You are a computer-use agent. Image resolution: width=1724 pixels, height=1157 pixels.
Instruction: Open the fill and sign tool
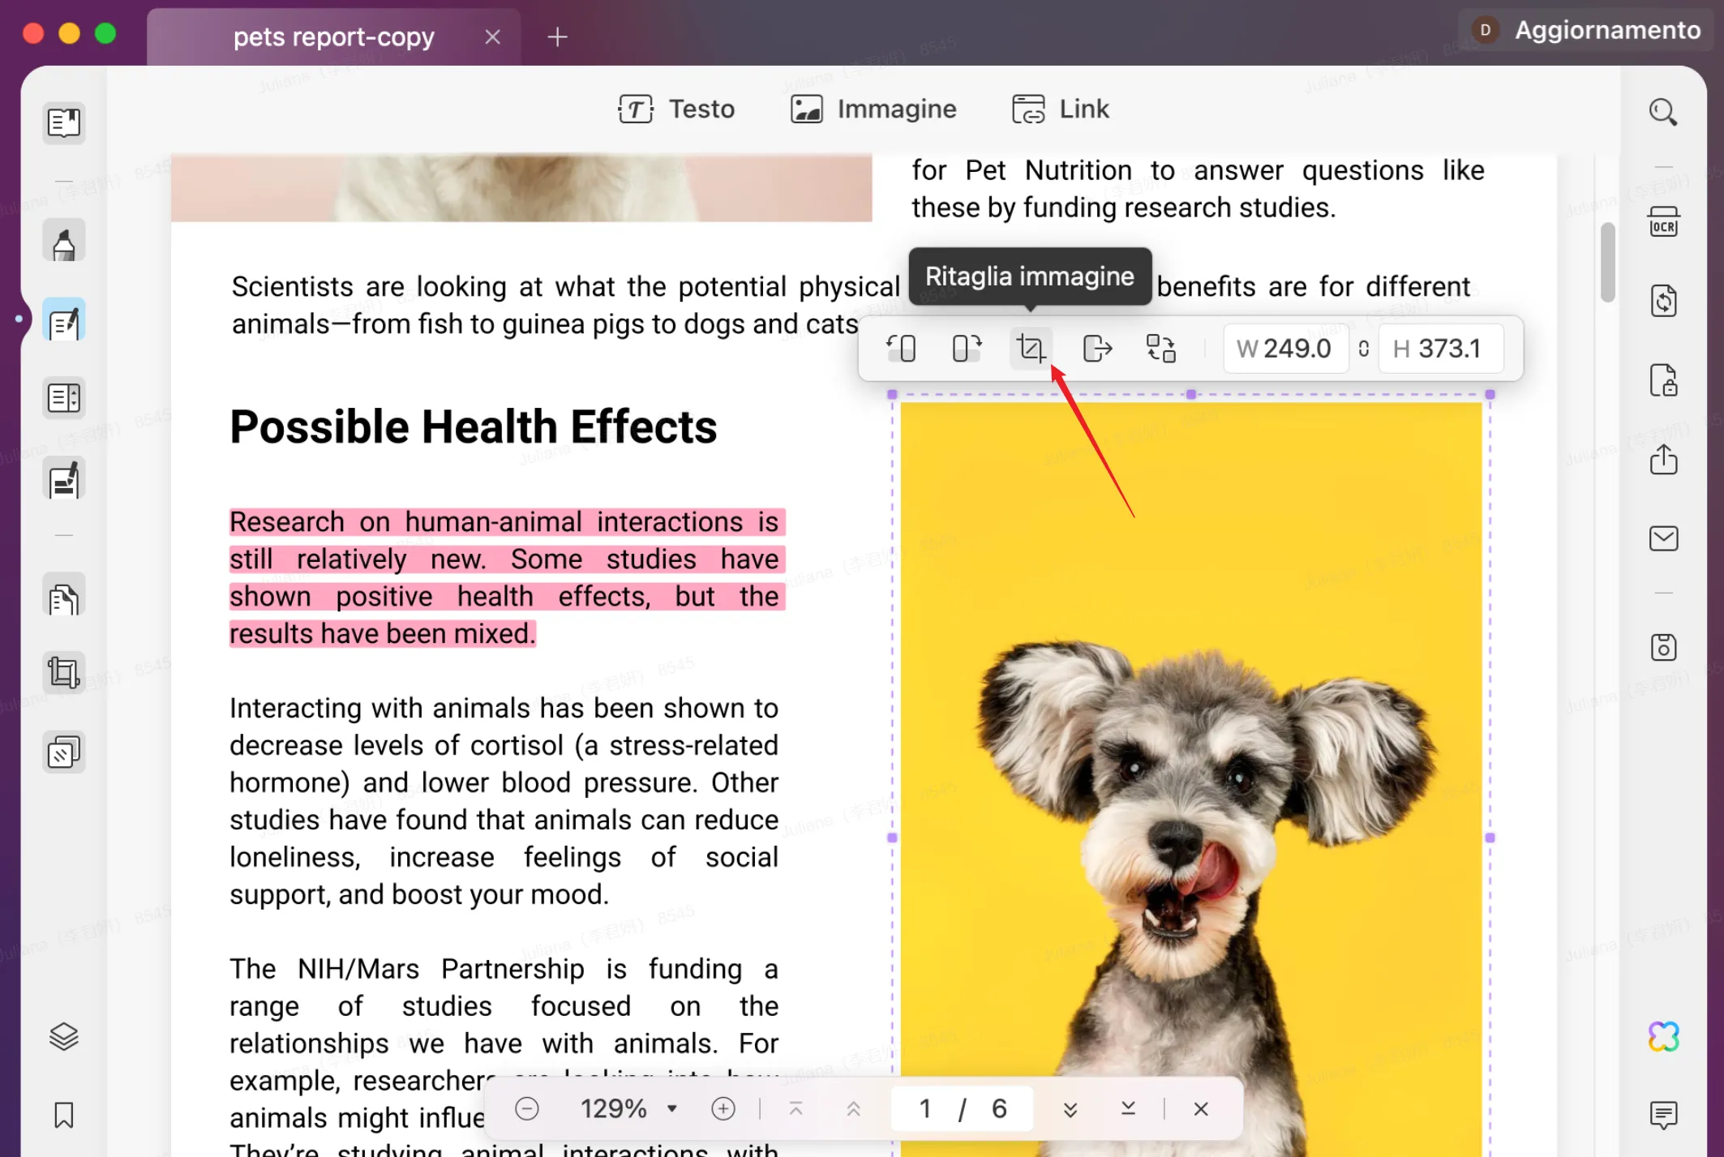(63, 479)
